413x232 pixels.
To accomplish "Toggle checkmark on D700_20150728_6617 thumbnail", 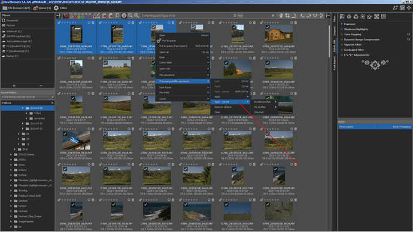I will coord(65,133).
